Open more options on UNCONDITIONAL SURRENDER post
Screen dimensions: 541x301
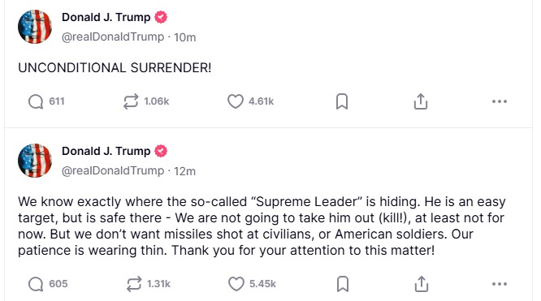(x=500, y=101)
